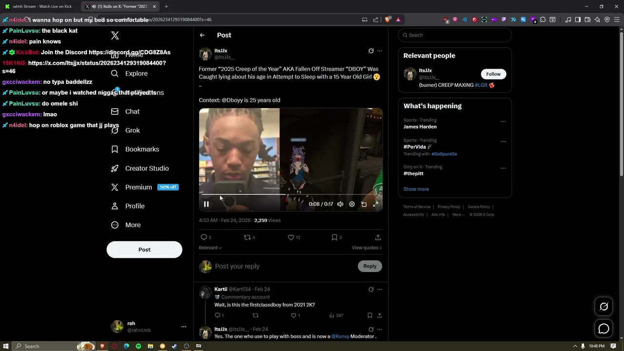
Task: Open video settings gear icon
Action: (352, 204)
